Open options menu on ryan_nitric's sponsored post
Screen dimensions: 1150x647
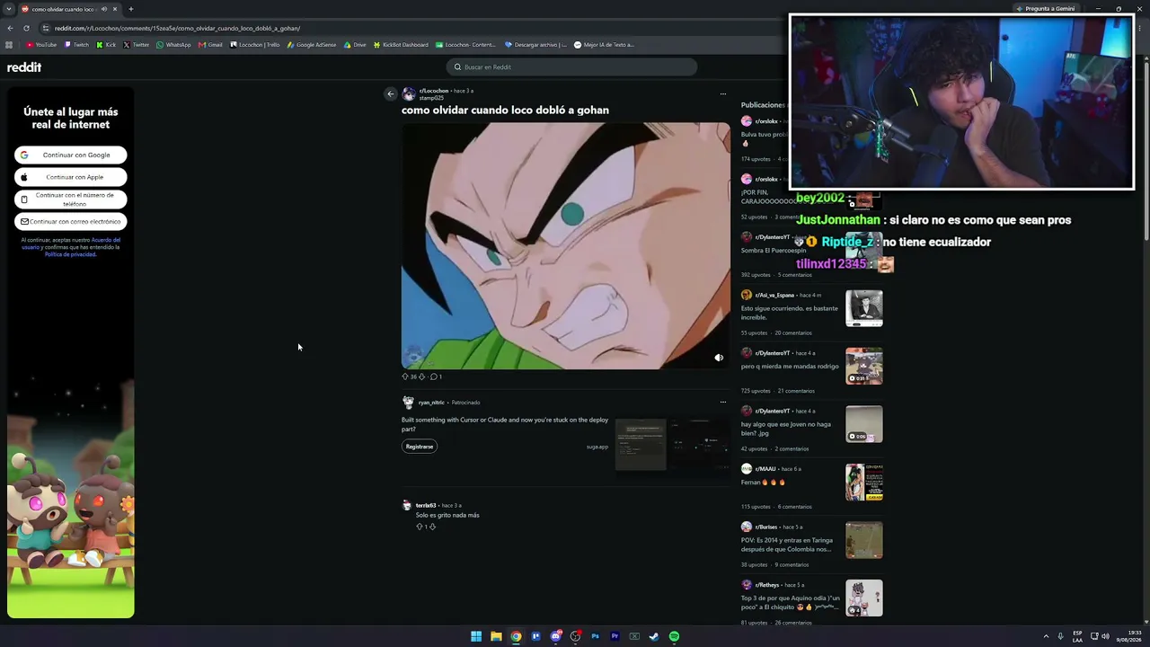pyautogui.click(x=722, y=402)
